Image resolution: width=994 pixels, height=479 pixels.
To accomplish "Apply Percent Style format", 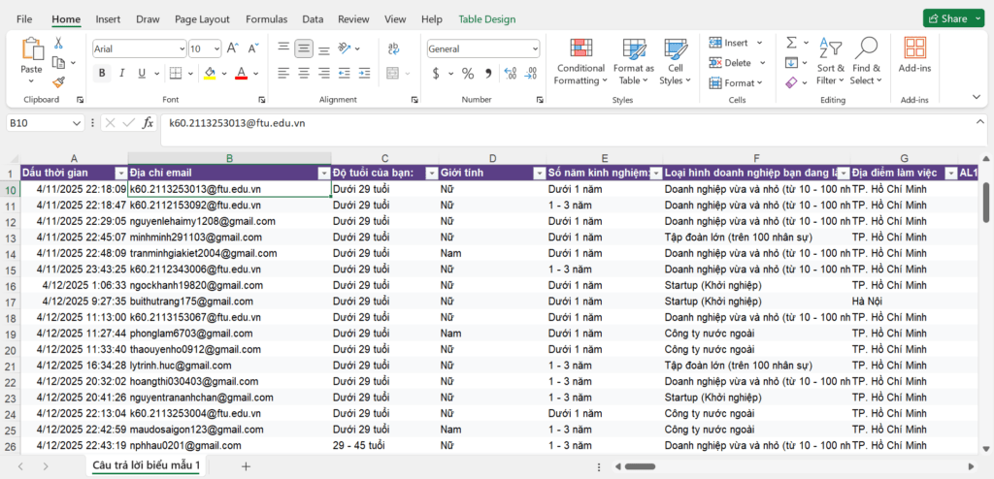I will coord(468,74).
